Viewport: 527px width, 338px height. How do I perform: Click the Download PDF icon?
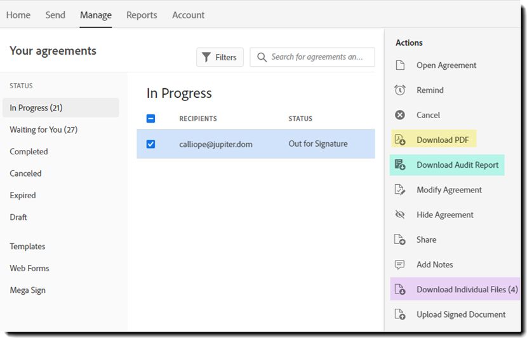400,140
